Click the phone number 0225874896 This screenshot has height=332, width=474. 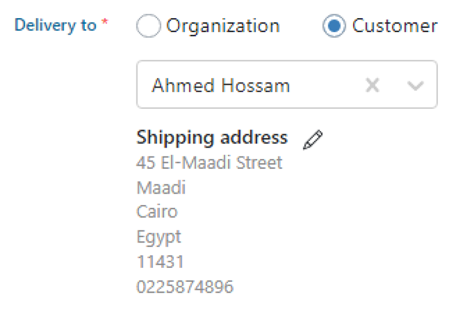tap(185, 287)
